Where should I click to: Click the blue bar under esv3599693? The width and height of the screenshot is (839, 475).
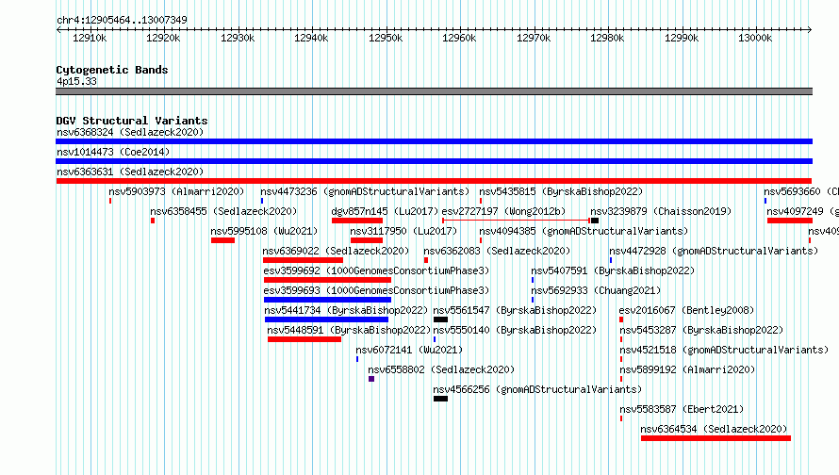pyautogui.click(x=327, y=300)
